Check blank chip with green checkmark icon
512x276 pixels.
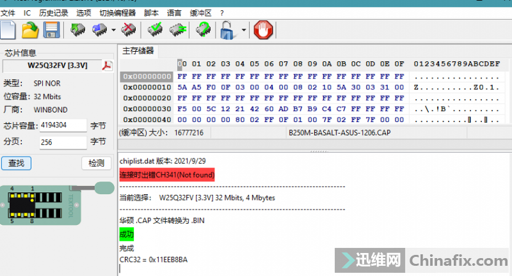(x=155, y=30)
